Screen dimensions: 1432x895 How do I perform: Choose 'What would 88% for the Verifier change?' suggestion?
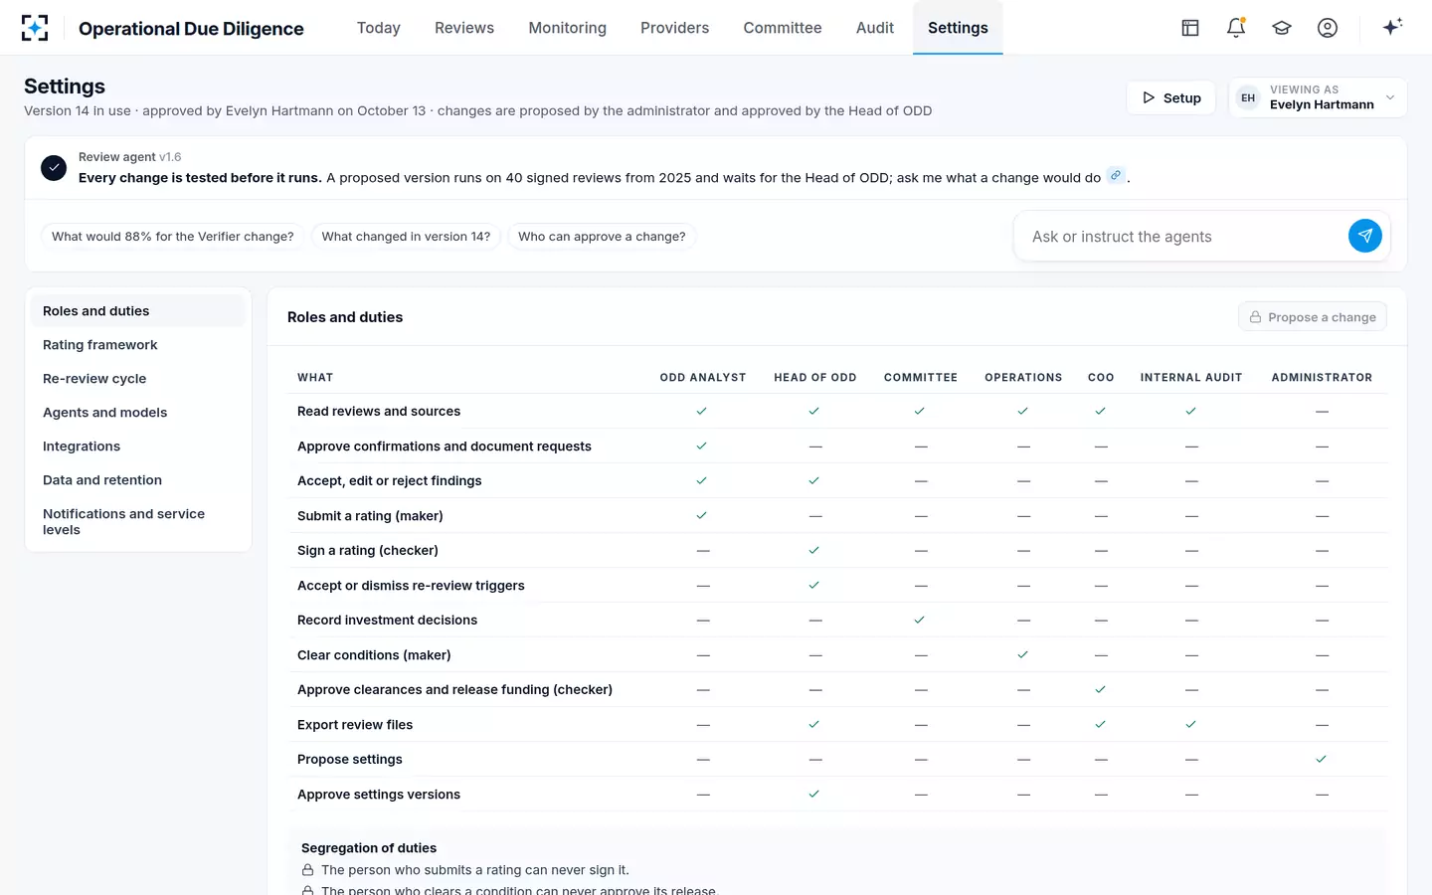[x=173, y=237]
